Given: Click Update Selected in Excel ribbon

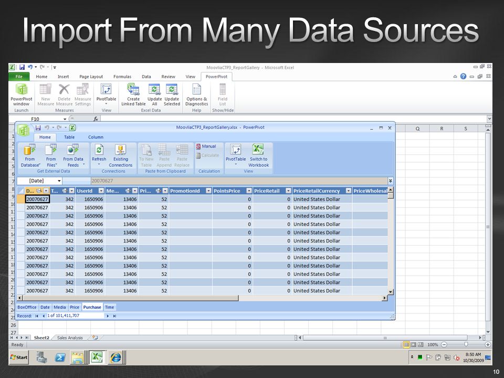Looking at the screenshot, I should tap(172, 94).
